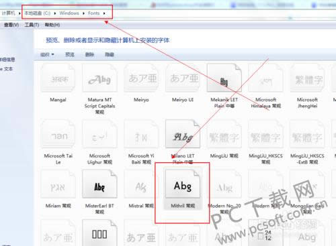Click the 删除 toolbar button
Screen dimensions: 336x246
[89, 54]
